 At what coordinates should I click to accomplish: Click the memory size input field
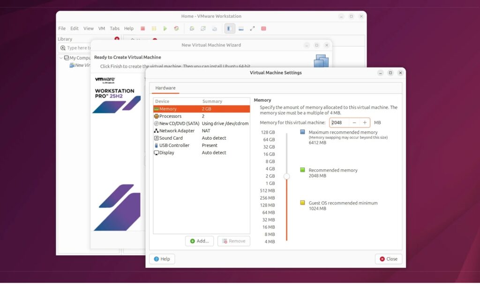pyautogui.click(x=339, y=123)
